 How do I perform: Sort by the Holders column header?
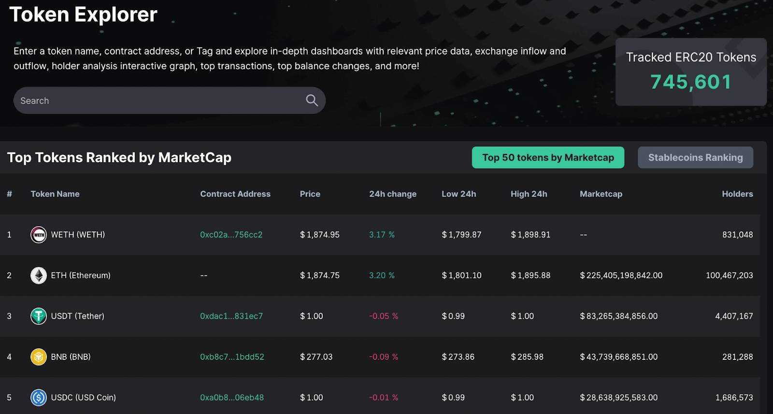(737, 194)
